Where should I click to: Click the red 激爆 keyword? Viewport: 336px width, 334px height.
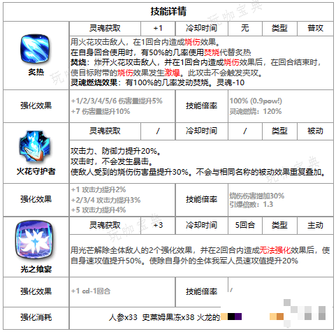click(x=173, y=73)
